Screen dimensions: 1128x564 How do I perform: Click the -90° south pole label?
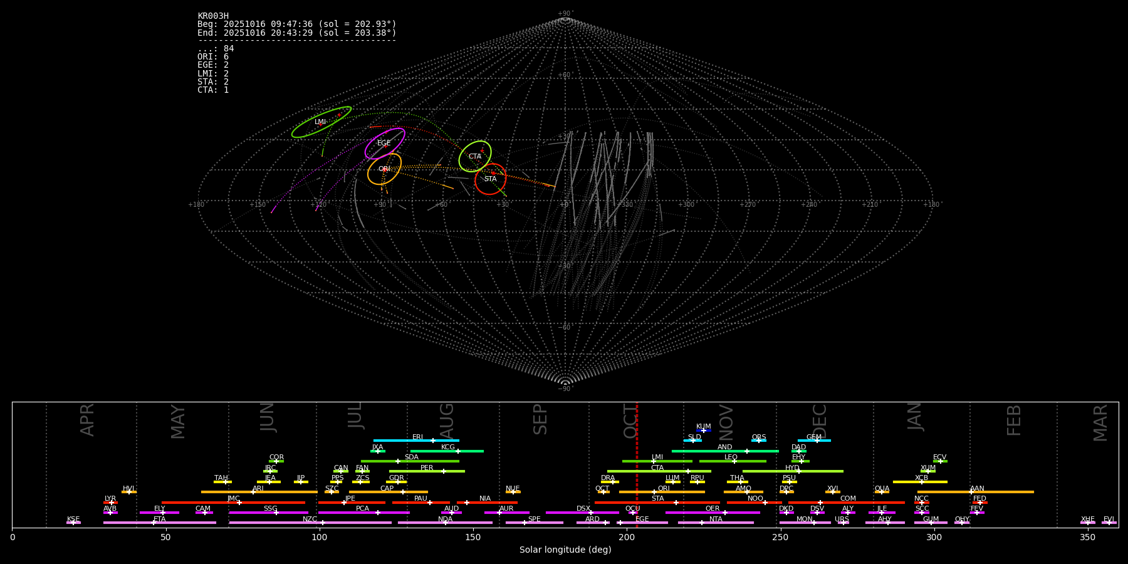click(x=565, y=389)
